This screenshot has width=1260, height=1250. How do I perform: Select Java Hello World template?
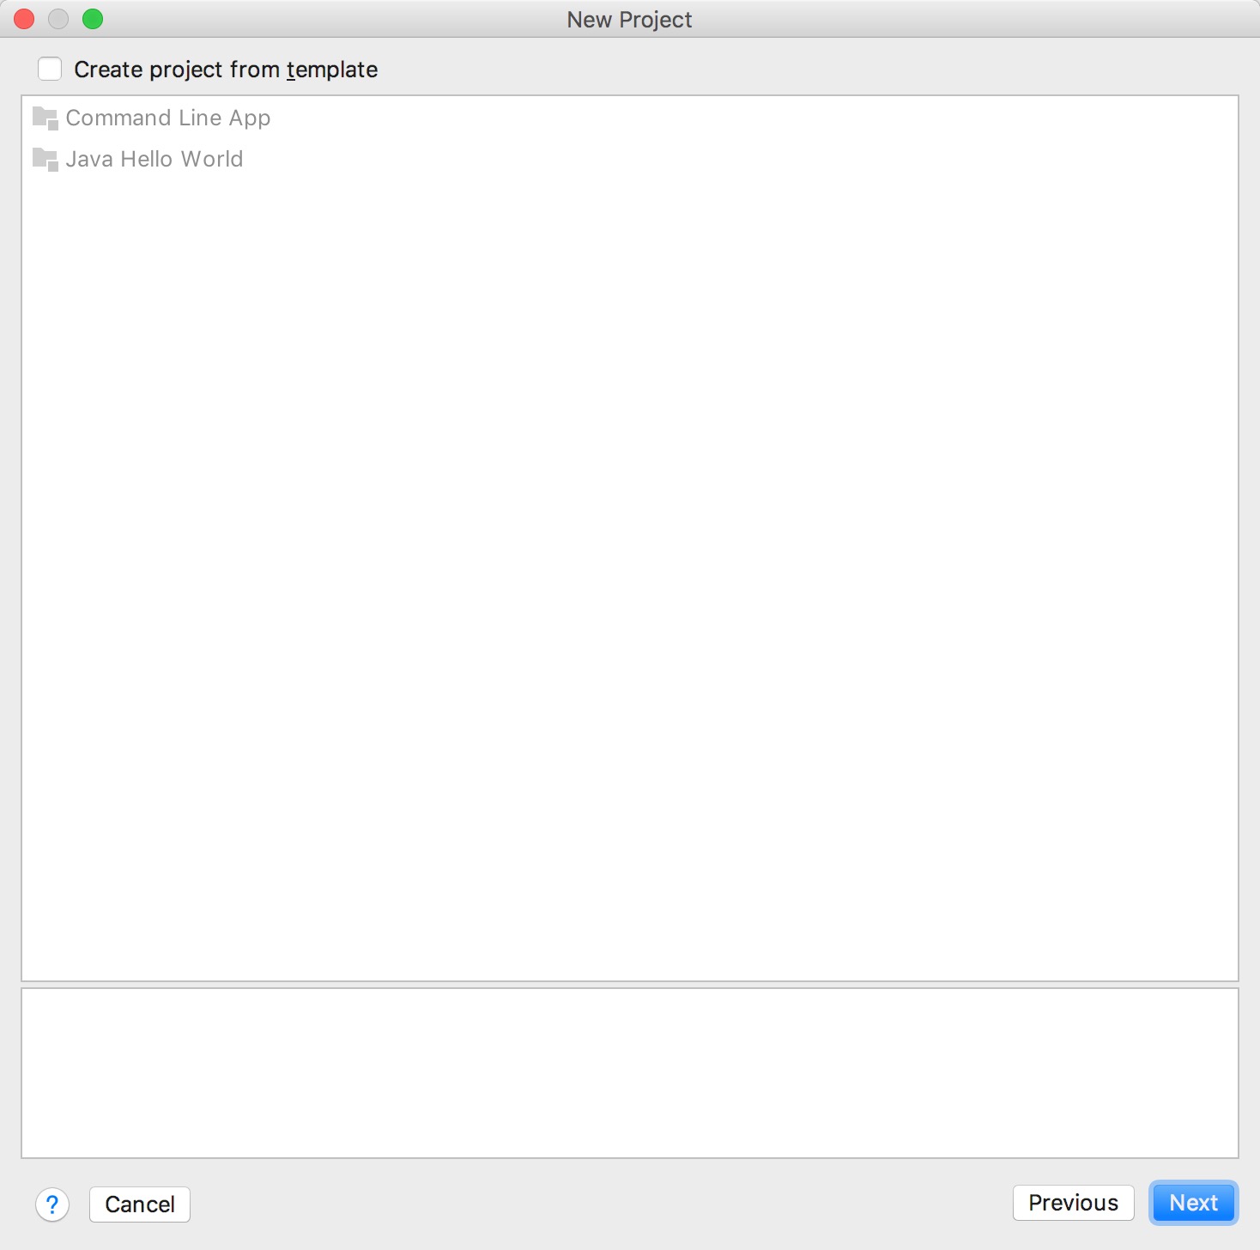[154, 159]
